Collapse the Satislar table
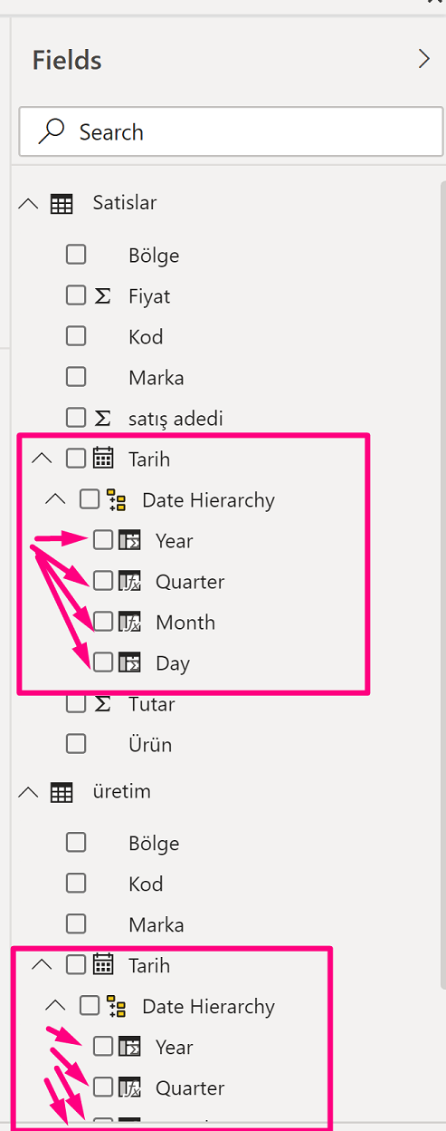Viewport: 446px width, 1131px height. click(x=28, y=204)
